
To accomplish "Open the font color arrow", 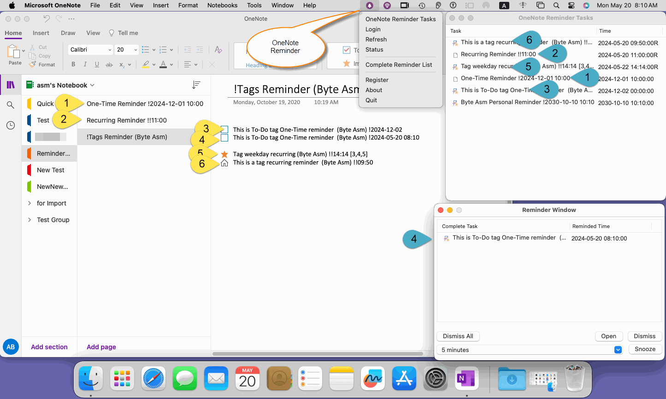I will pos(171,65).
